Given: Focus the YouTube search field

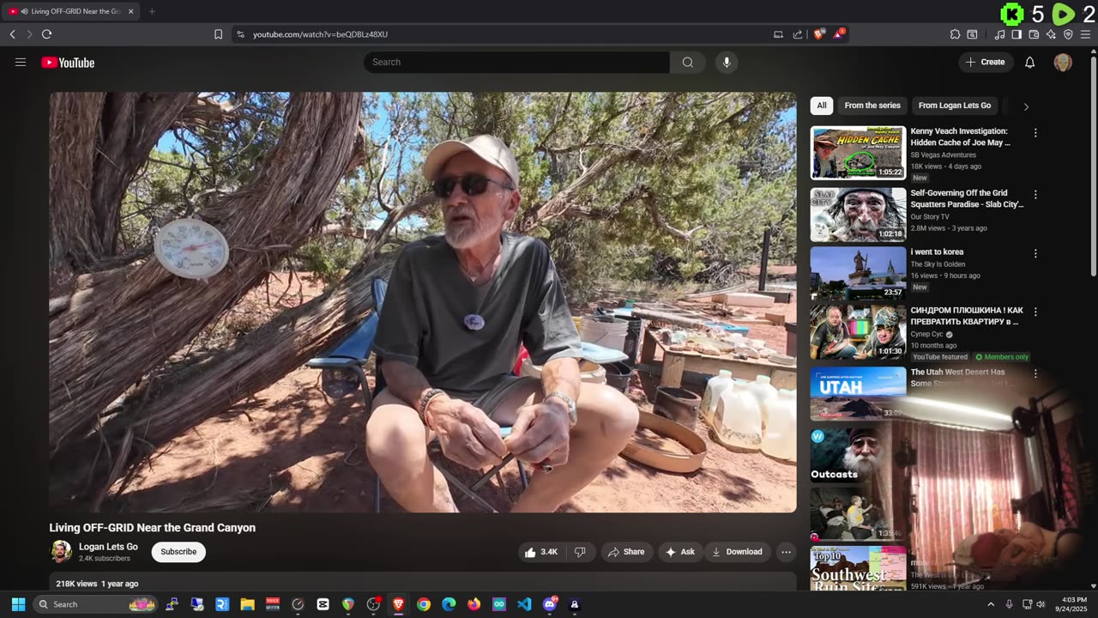Looking at the screenshot, I should click(x=516, y=62).
